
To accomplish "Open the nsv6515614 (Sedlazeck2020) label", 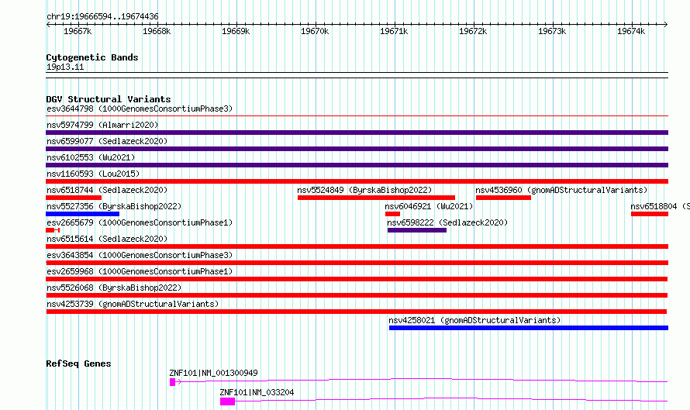I will (107, 239).
